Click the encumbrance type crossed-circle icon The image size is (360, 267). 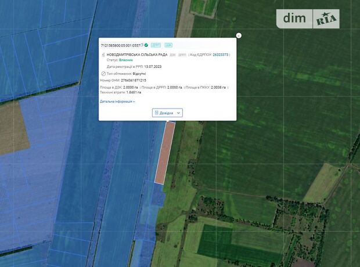point(103,74)
